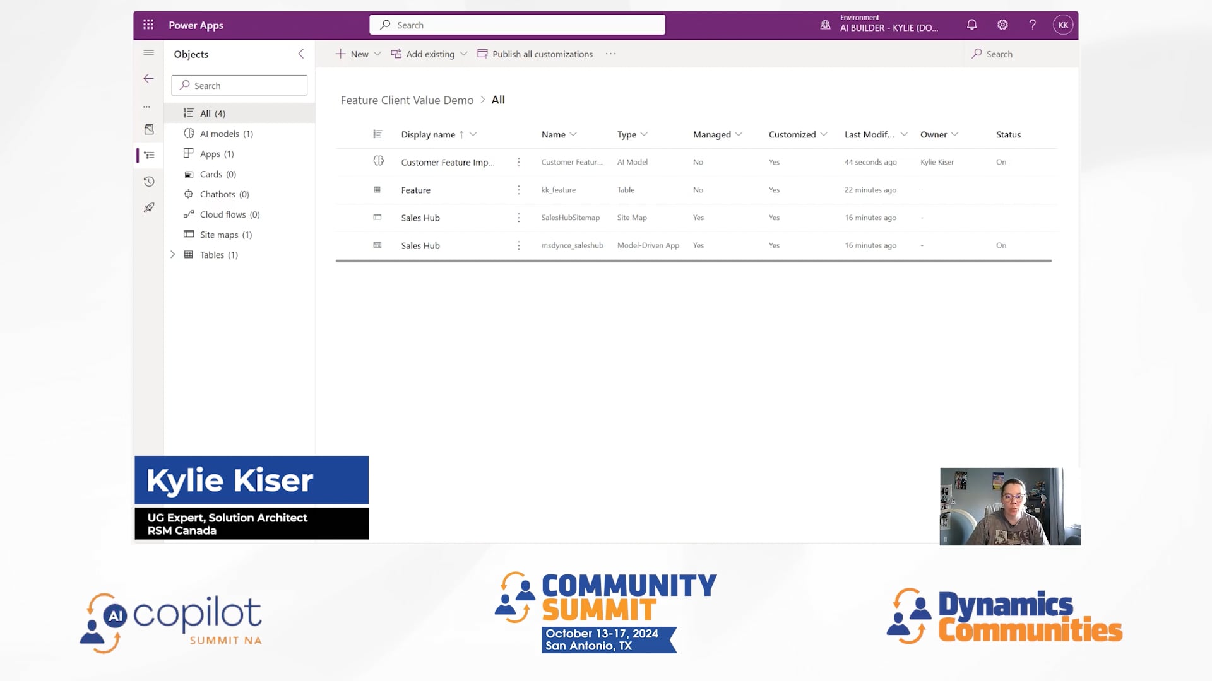Viewport: 1212px width, 681px height.
Task: Open the New dropdown
Action: (358, 54)
